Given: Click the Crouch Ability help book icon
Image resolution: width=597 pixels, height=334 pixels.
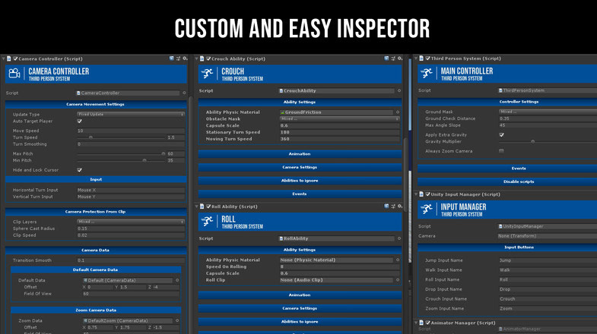Looking at the screenshot, I should point(386,58).
